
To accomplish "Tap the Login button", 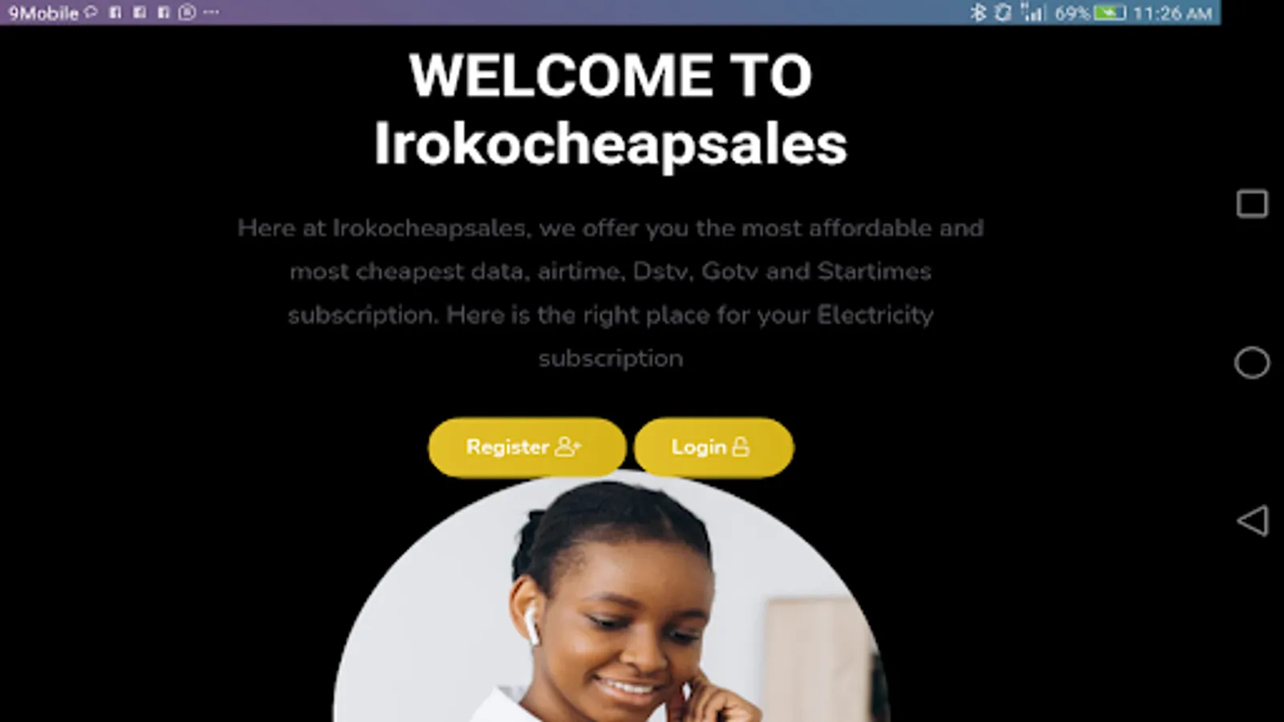I will click(713, 447).
